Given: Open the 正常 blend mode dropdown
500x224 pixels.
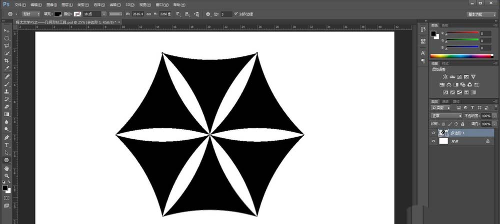Looking at the screenshot, I should pyautogui.click(x=446, y=115).
